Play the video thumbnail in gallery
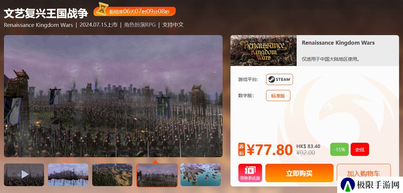403x193 pixels. 24,175
